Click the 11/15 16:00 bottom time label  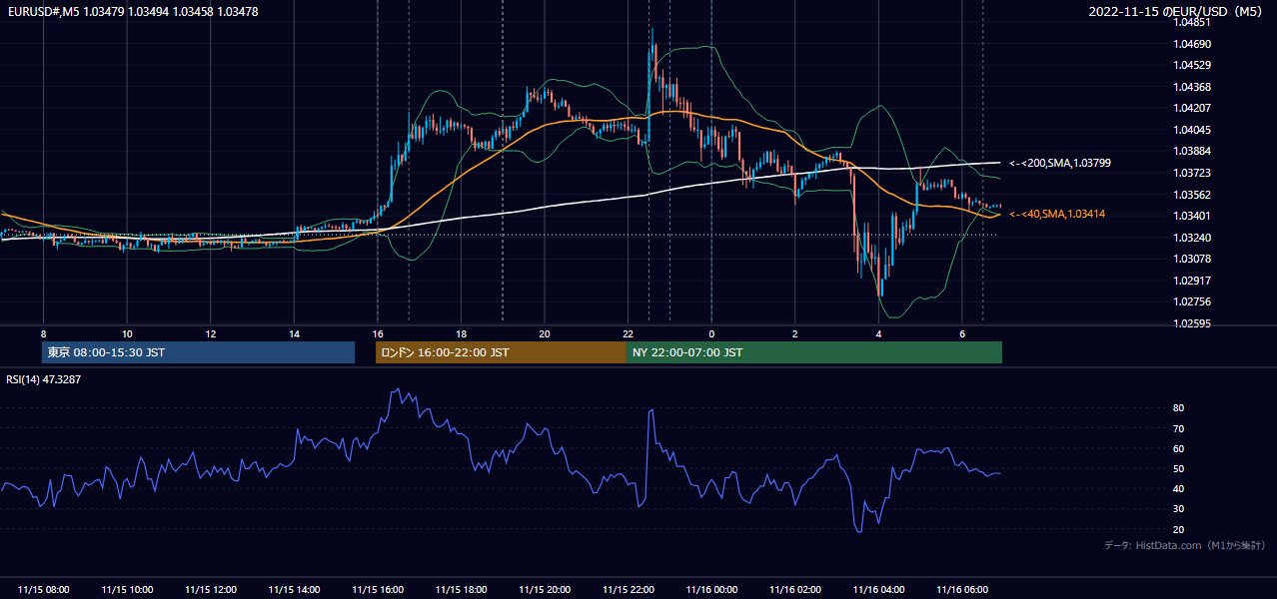pyautogui.click(x=378, y=589)
